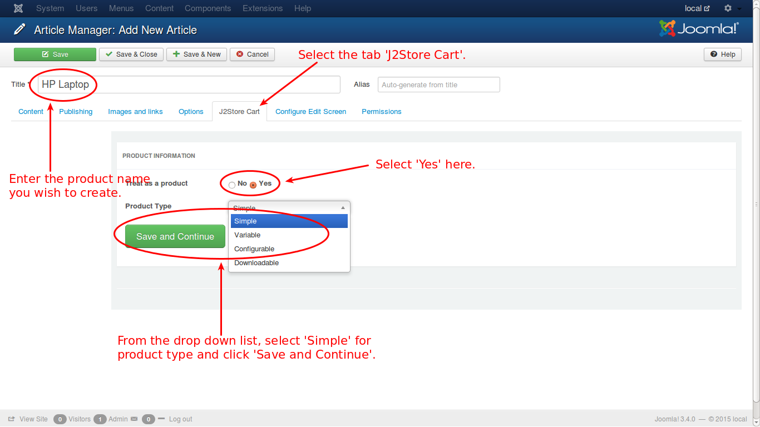Switch to the Publishing tab
Screen dimensions: 760x427
tap(76, 112)
